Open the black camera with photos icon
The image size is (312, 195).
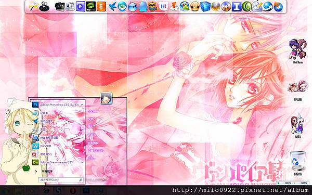(x=60, y=7)
